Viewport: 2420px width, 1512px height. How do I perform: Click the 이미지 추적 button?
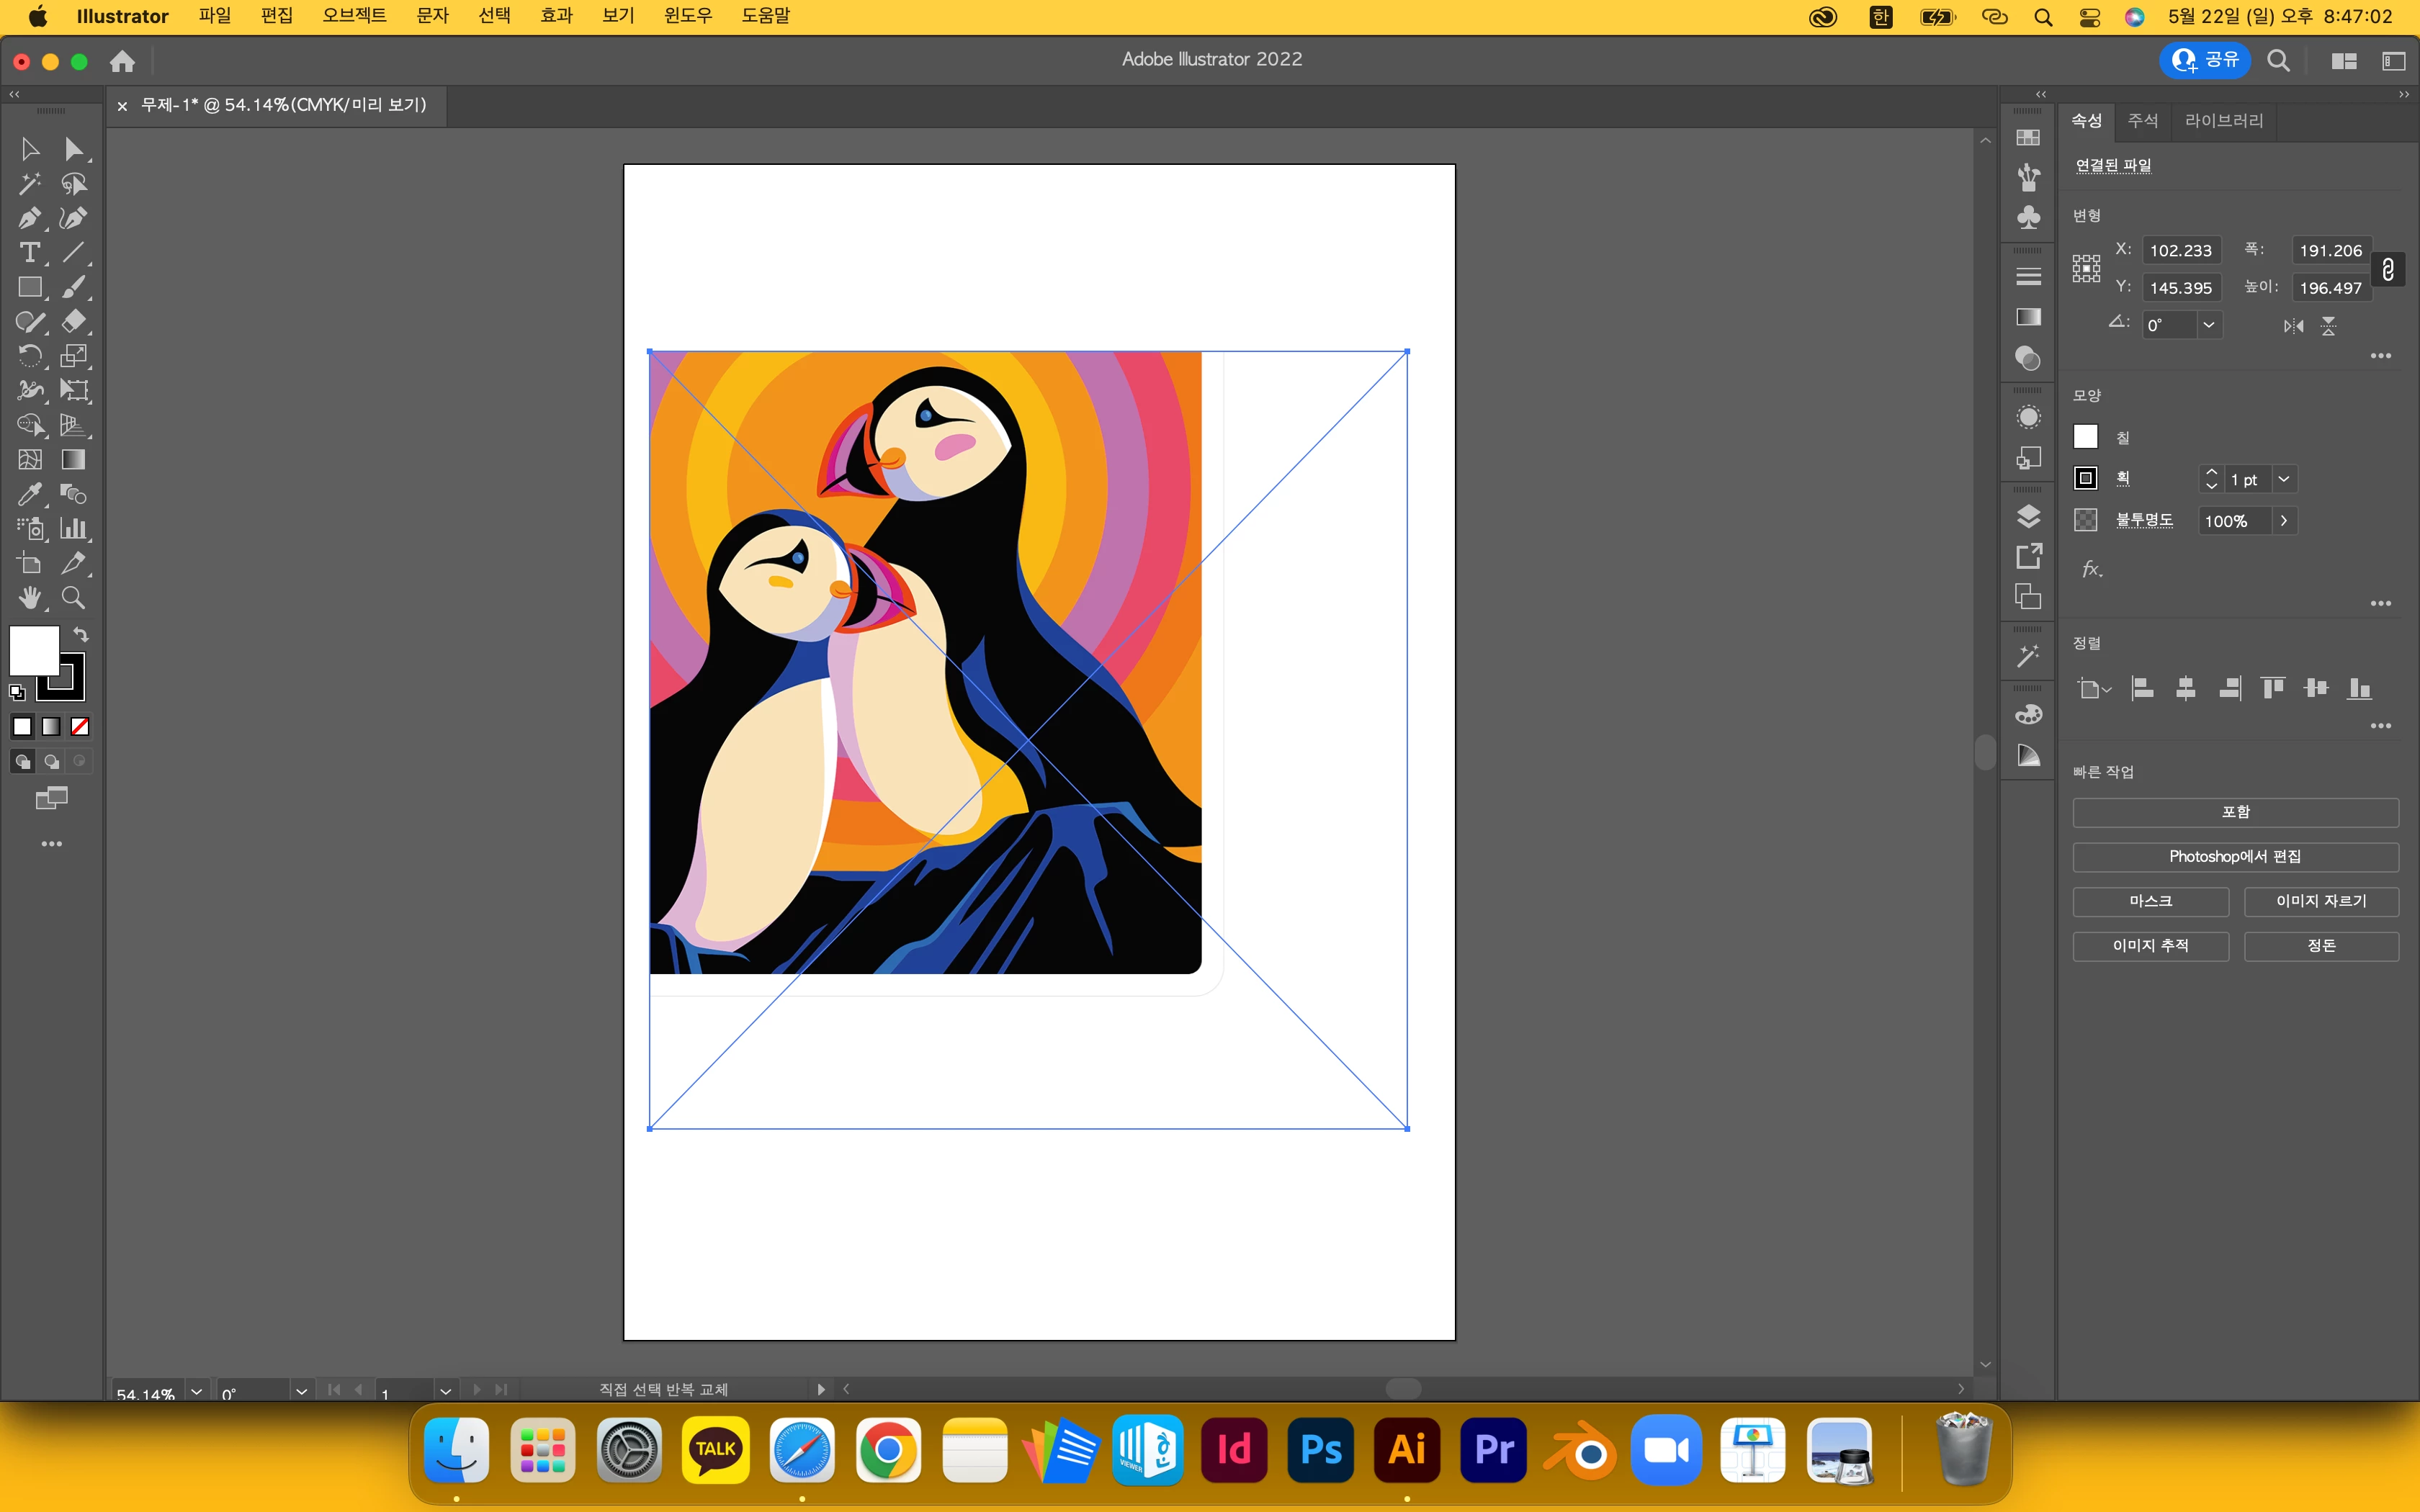(x=2150, y=945)
